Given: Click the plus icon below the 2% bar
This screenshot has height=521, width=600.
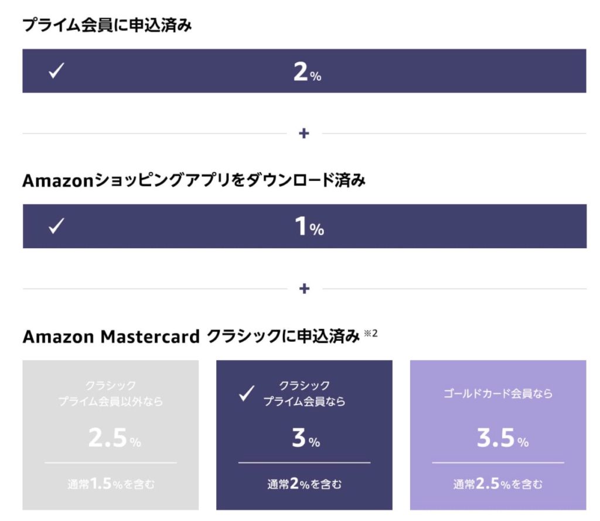Looking at the screenshot, I should (304, 133).
